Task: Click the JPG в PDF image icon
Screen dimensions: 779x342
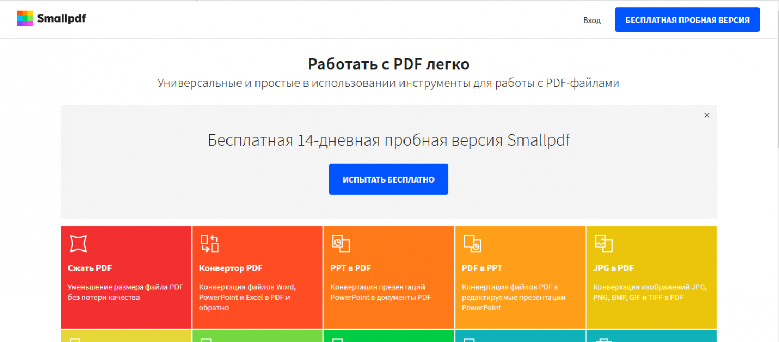Action: click(603, 243)
